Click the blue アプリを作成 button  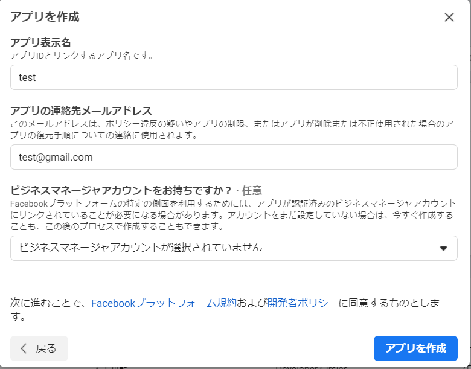[415, 348]
